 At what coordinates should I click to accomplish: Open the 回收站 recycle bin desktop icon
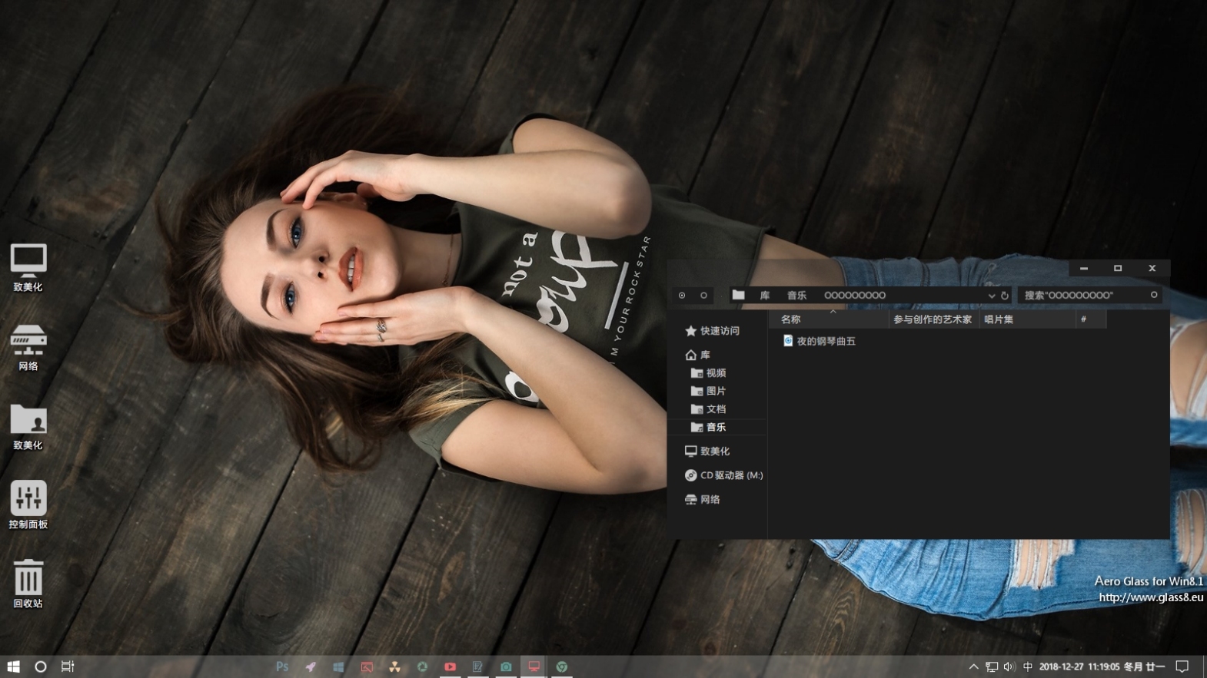pyautogui.click(x=28, y=584)
